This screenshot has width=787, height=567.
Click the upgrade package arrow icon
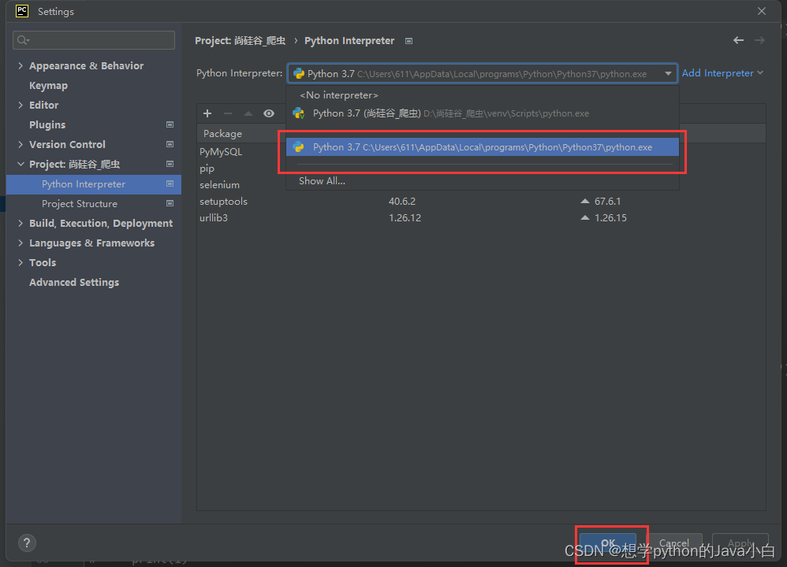click(x=248, y=113)
